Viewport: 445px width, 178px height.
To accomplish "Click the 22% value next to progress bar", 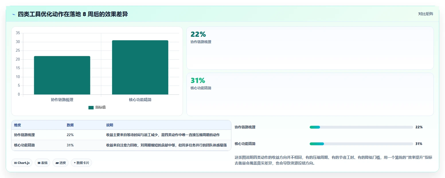I will pyautogui.click(x=419, y=127).
